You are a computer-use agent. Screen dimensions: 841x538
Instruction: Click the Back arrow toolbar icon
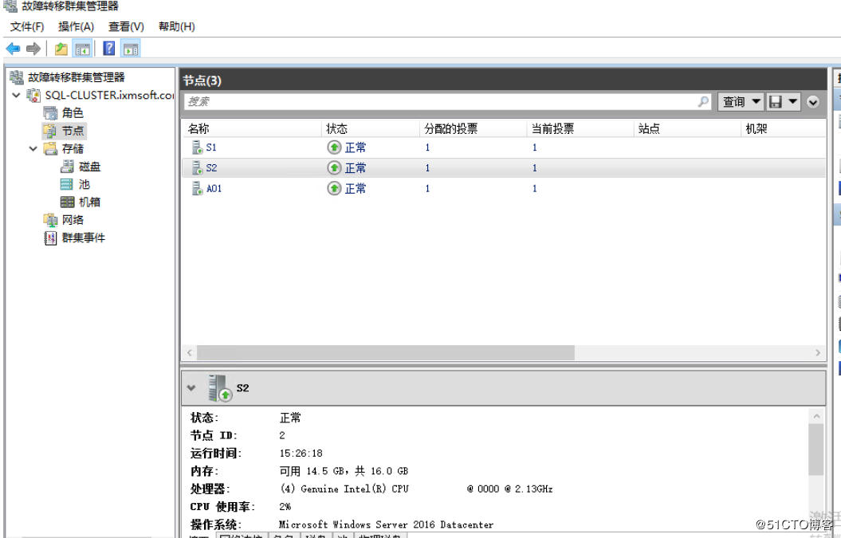coord(13,49)
